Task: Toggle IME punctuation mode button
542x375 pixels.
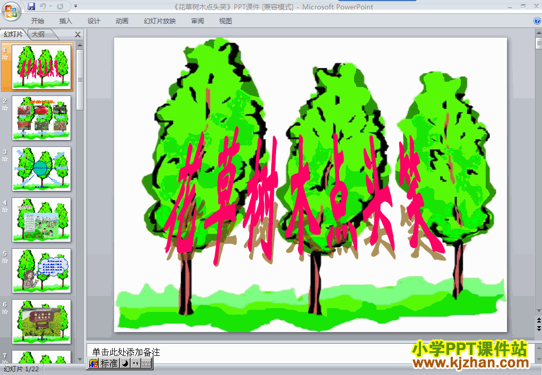Action: (136, 363)
